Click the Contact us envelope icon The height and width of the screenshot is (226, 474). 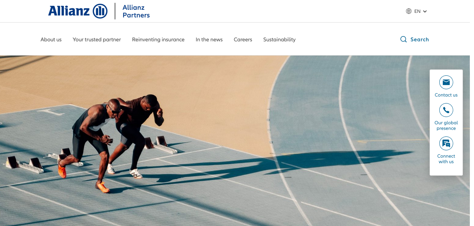(x=446, y=82)
